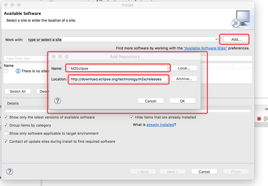Uncheck 'Hide items that are already installed'
Image resolution: width=268 pixels, height=186 pixels.
(x=131, y=117)
